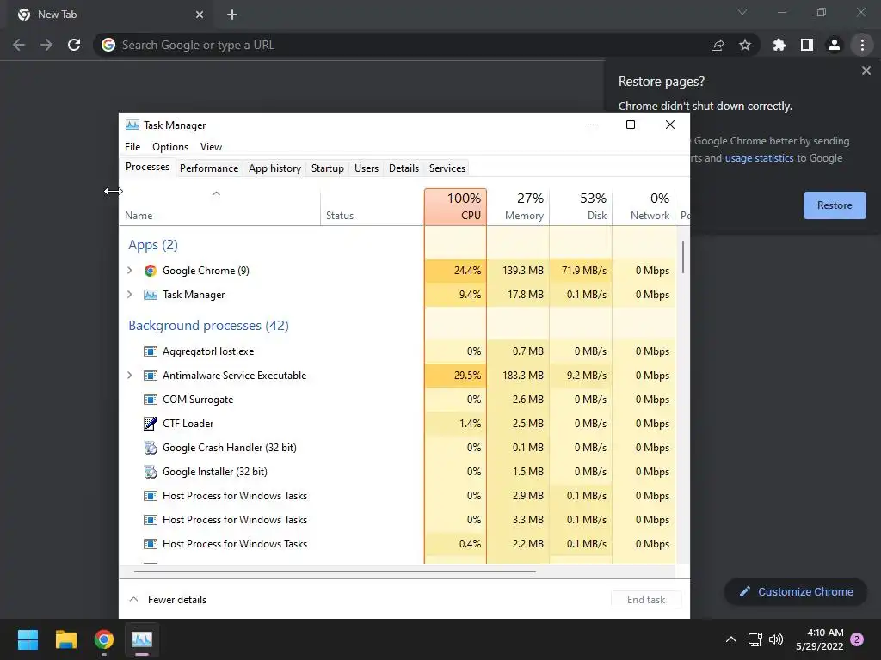
Task: Open the View menu
Action: 212,147
